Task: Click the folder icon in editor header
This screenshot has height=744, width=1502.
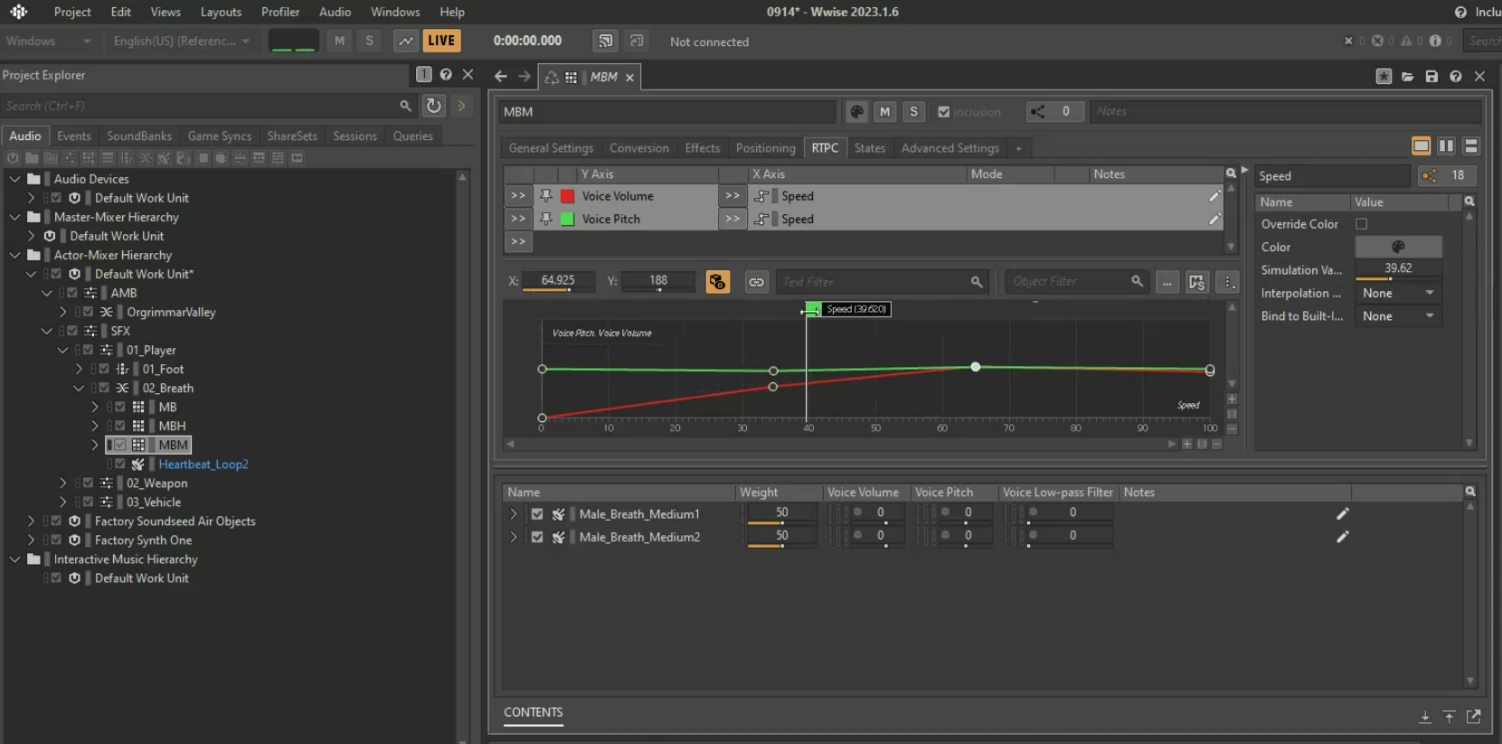Action: (1408, 77)
